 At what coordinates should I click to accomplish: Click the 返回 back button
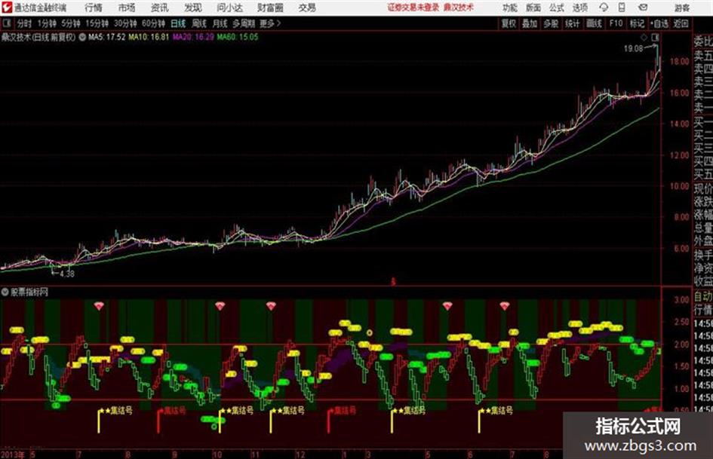tap(681, 23)
